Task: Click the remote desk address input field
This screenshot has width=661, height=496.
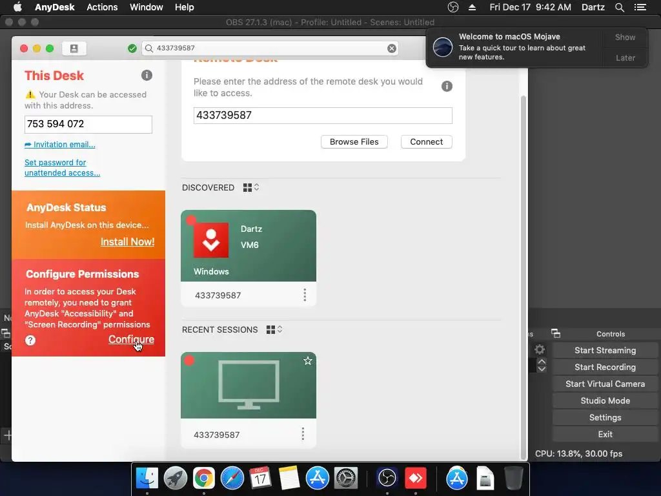Action: coord(323,116)
